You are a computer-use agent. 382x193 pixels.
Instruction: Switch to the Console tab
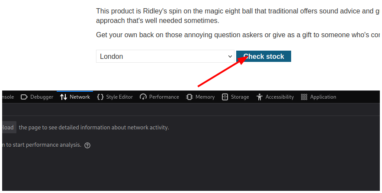7,97
